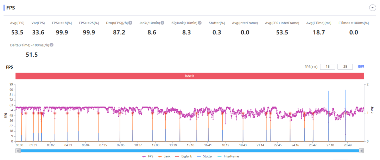The height and width of the screenshot is (160, 380).
Task: Toggle the FPS series in the legend
Action: tap(147, 156)
